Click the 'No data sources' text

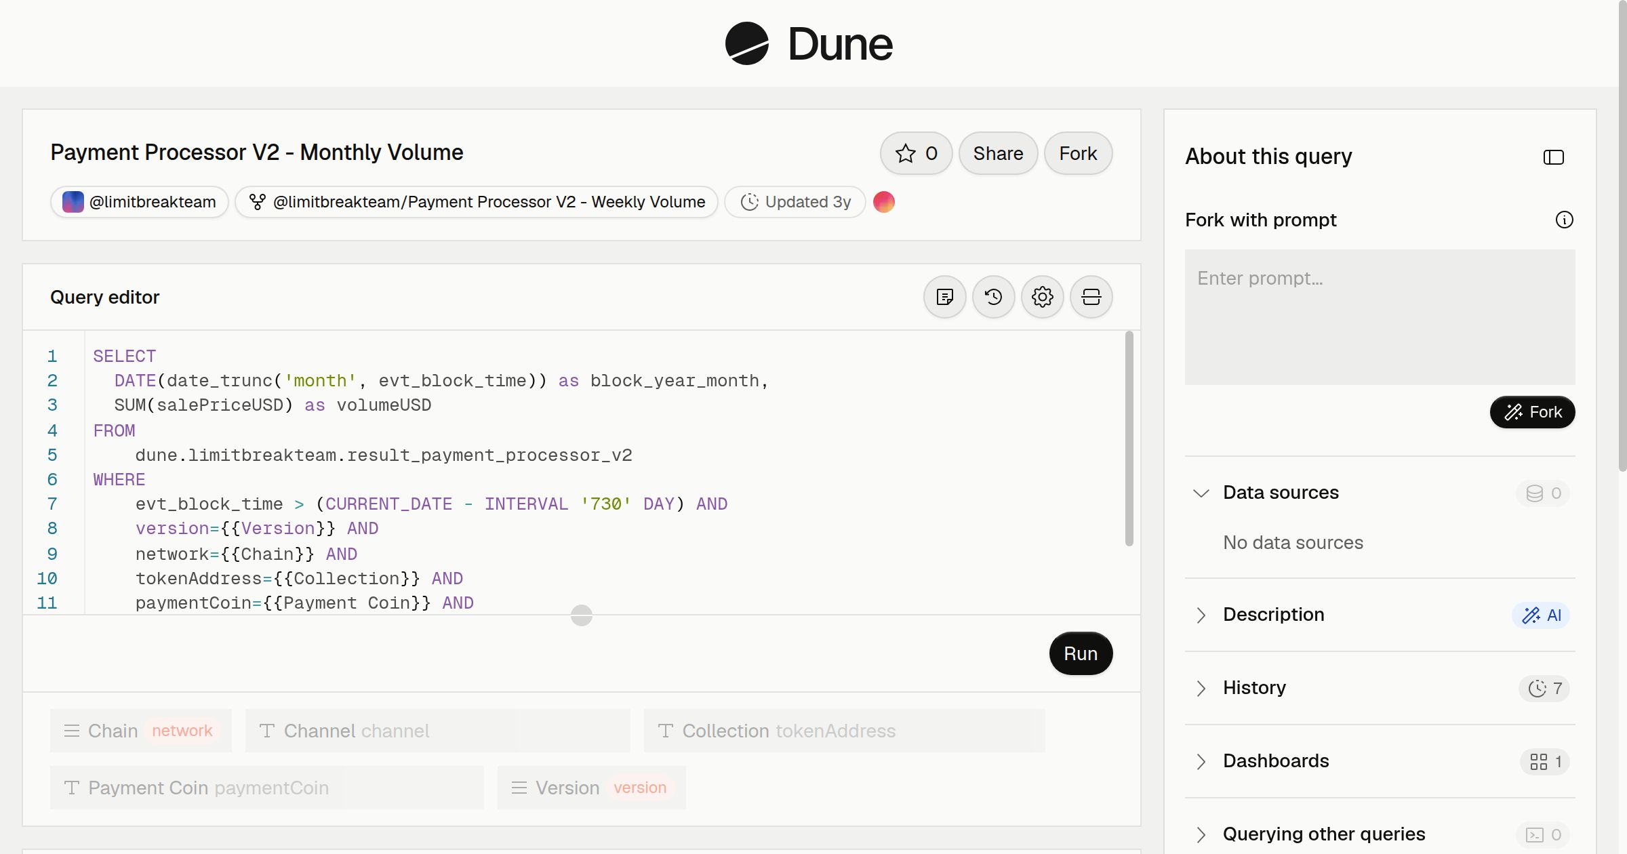1293,542
